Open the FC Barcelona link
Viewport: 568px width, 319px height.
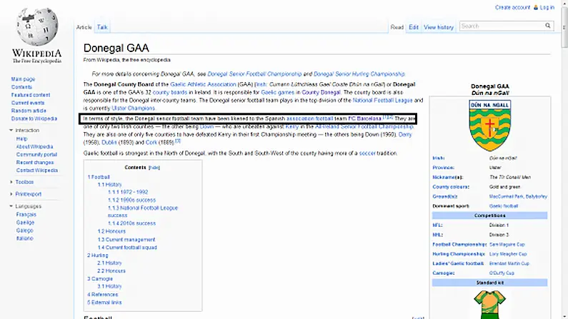coord(364,118)
